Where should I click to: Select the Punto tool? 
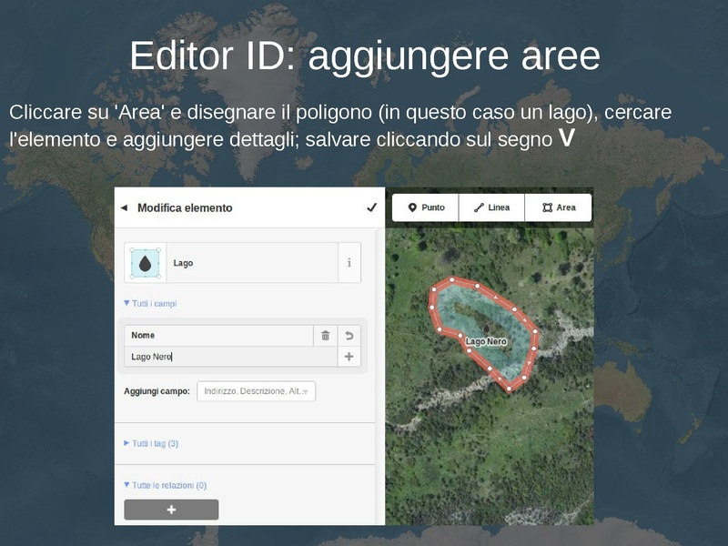pyautogui.click(x=425, y=207)
